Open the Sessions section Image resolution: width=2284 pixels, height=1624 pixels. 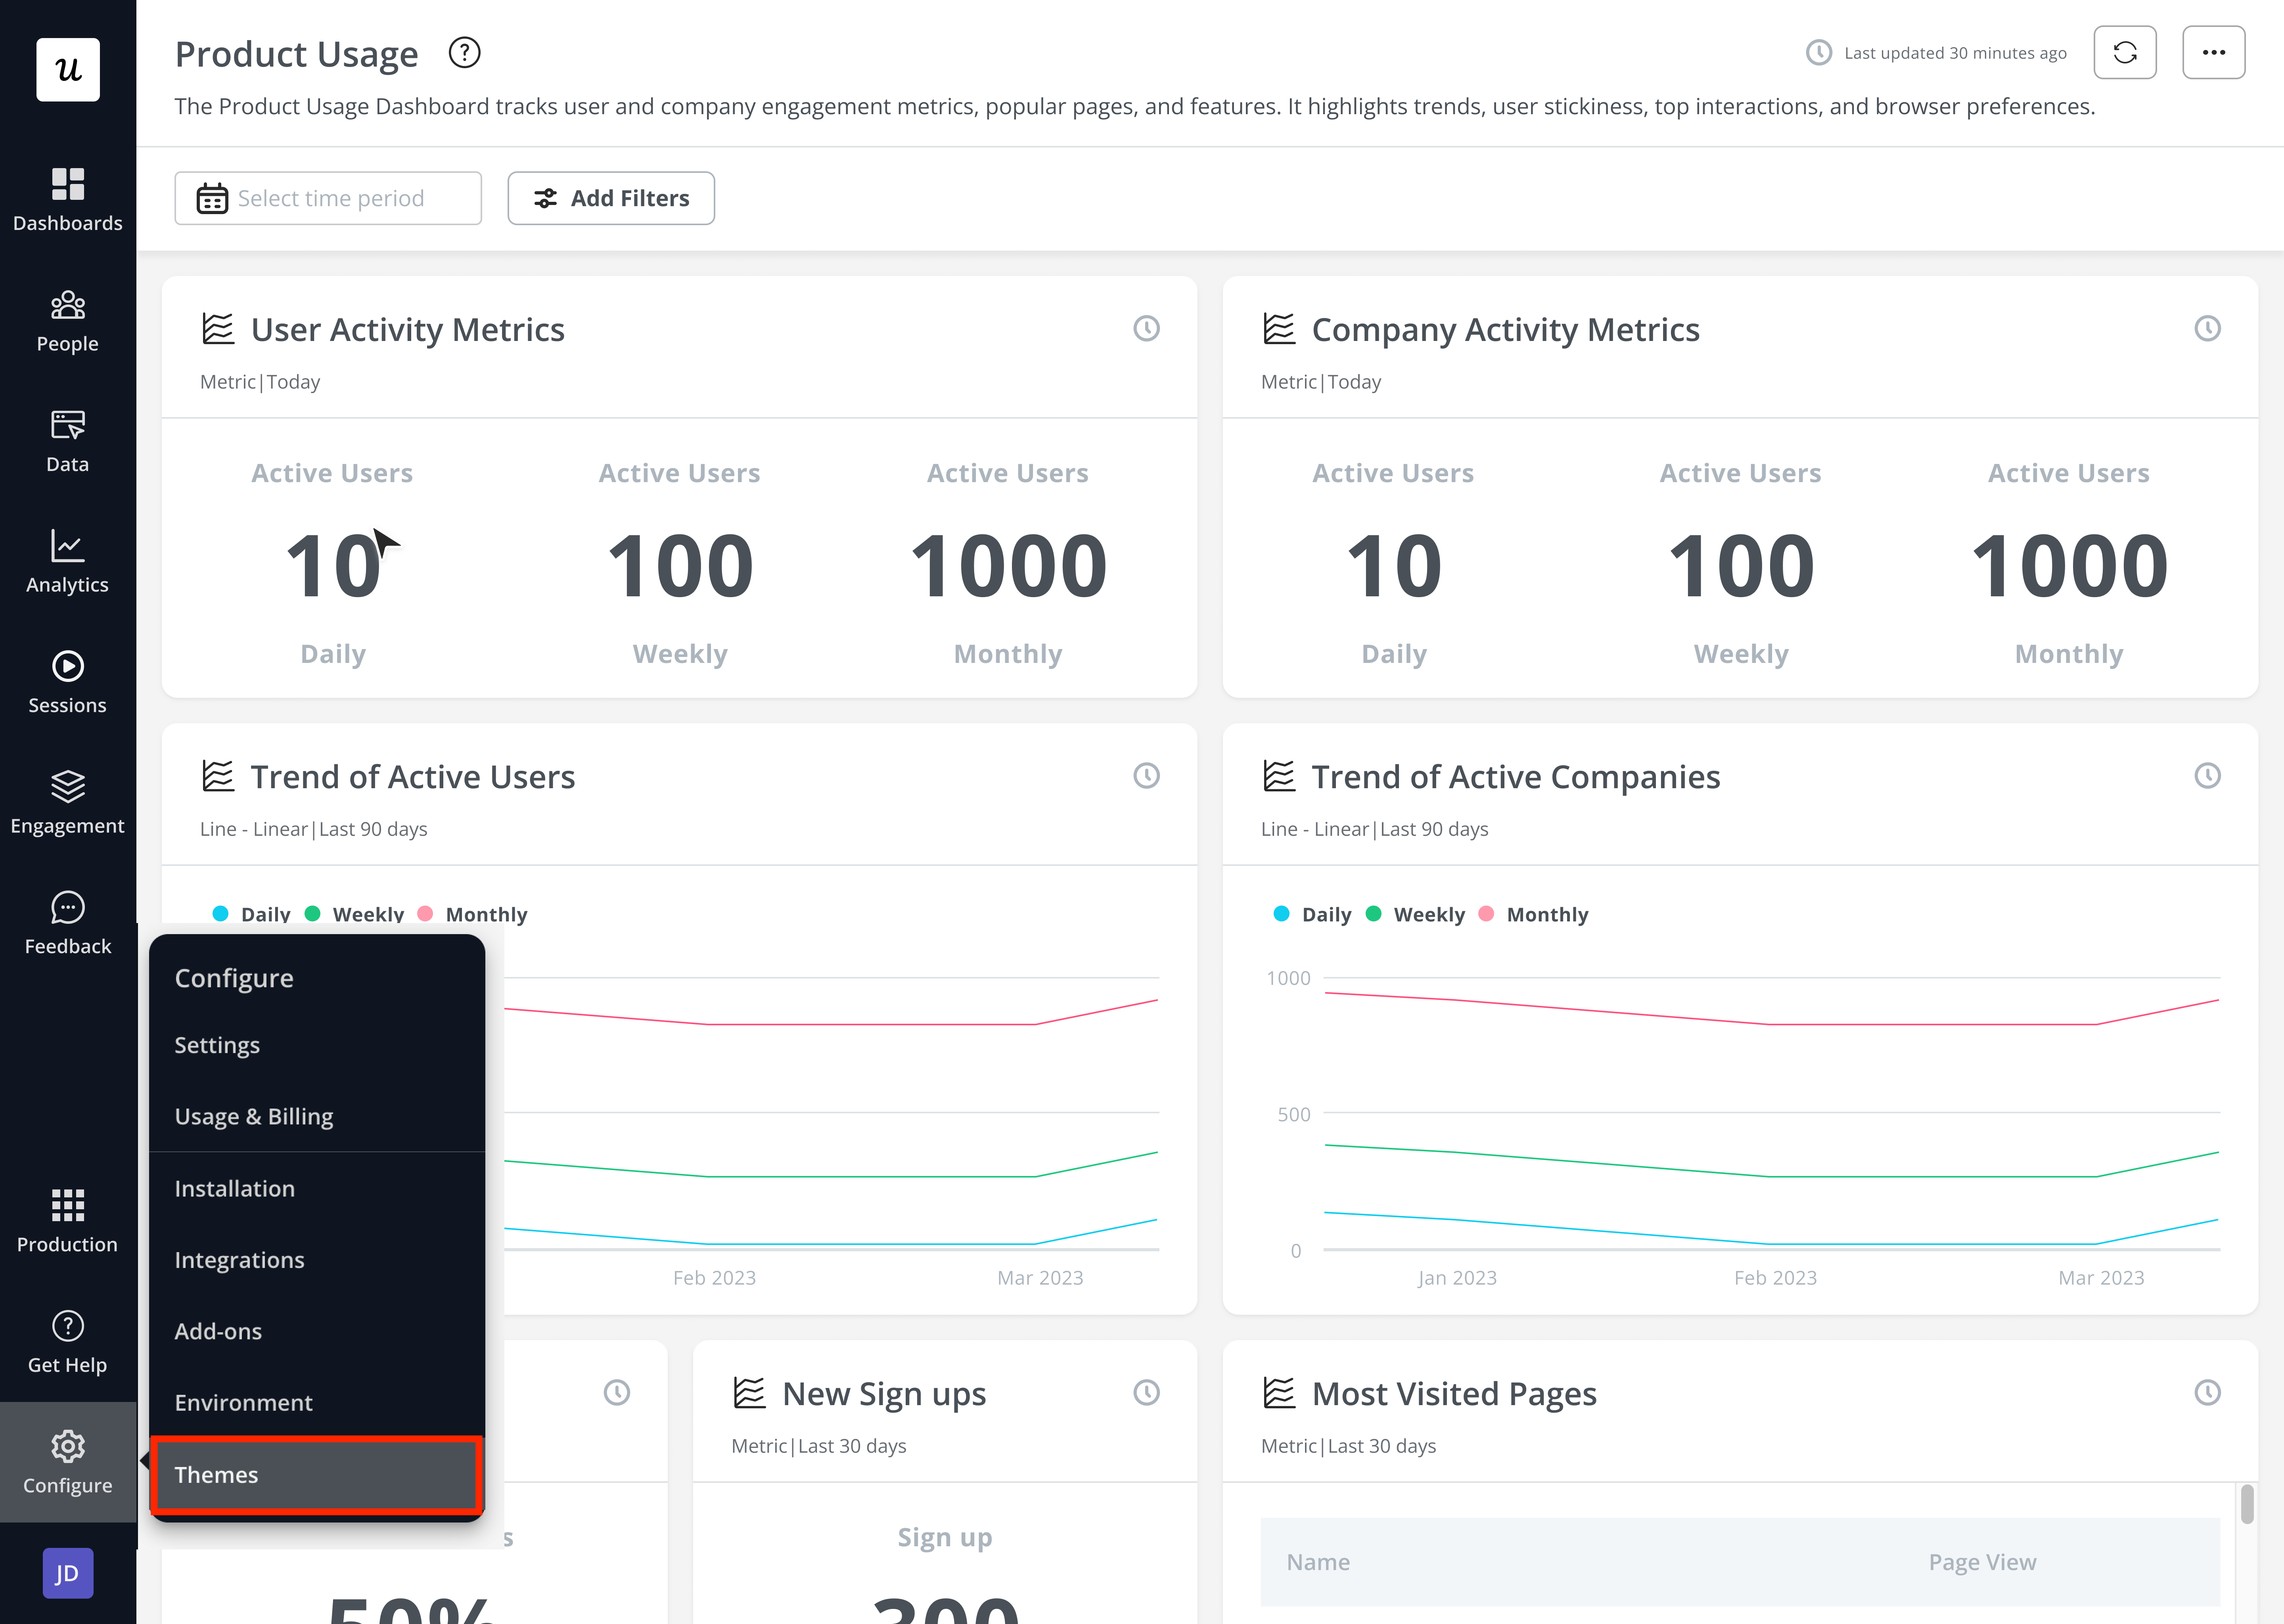point(68,682)
